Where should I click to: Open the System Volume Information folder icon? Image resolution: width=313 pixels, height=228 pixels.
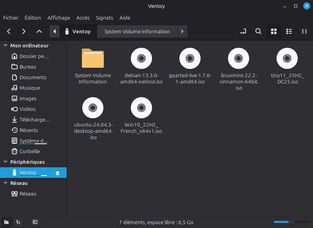93,58
